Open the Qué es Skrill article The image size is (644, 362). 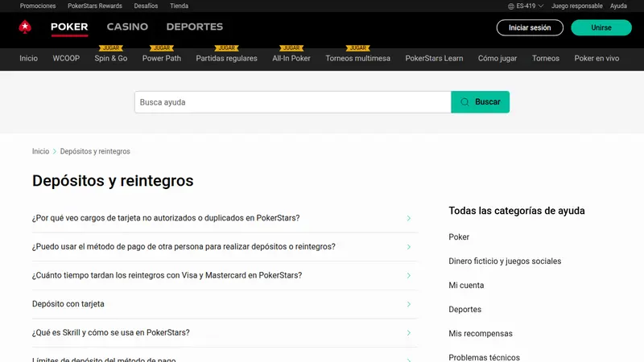(225, 333)
